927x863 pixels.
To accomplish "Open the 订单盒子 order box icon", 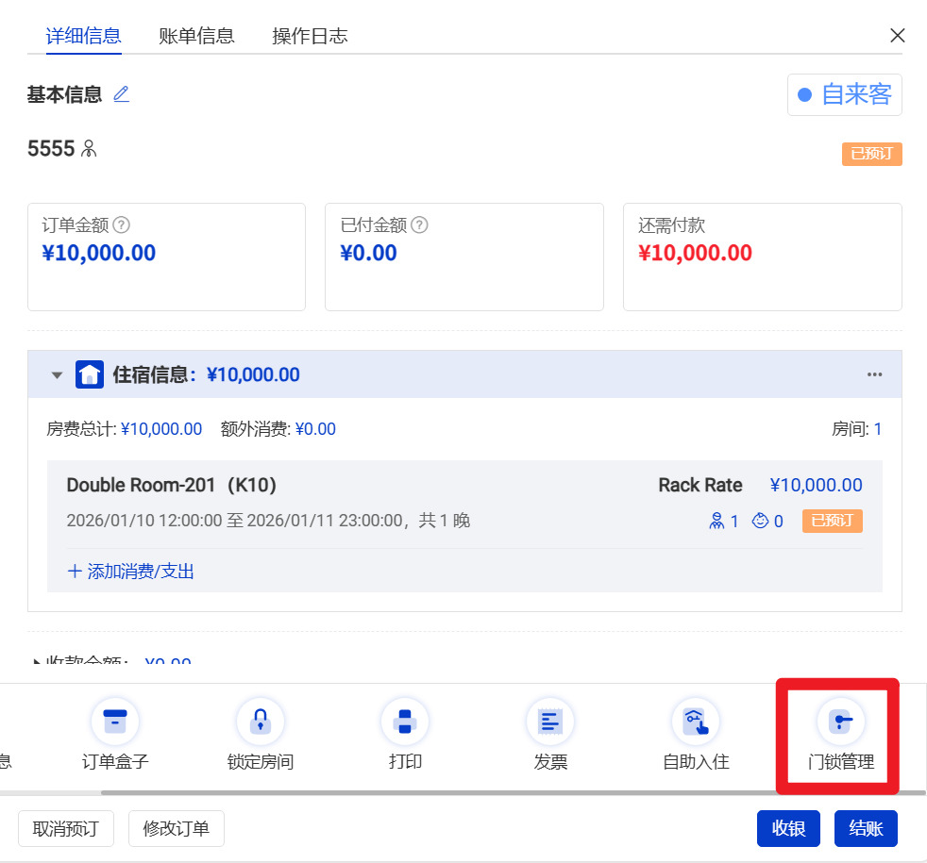I will click(x=115, y=722).
